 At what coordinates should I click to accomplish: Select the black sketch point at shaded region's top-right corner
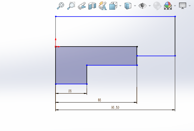coord(137,47)
